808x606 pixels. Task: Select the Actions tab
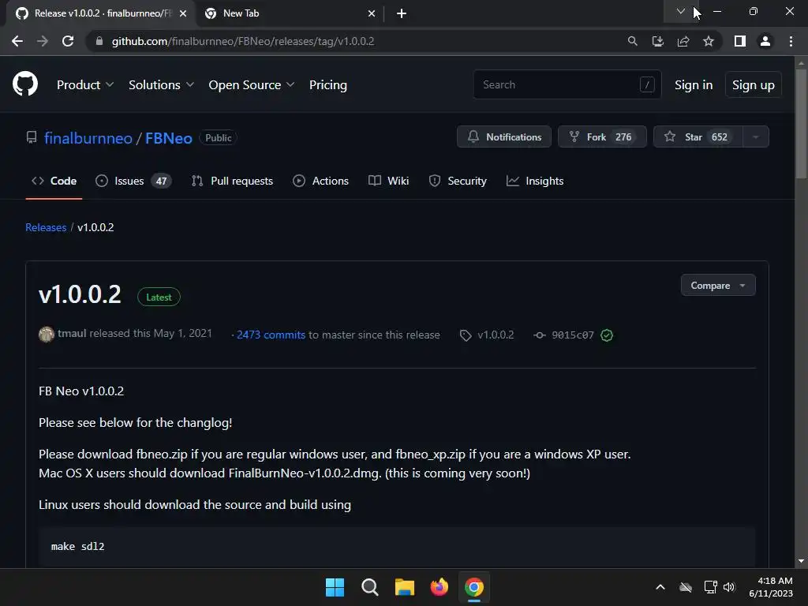point(320,181)
